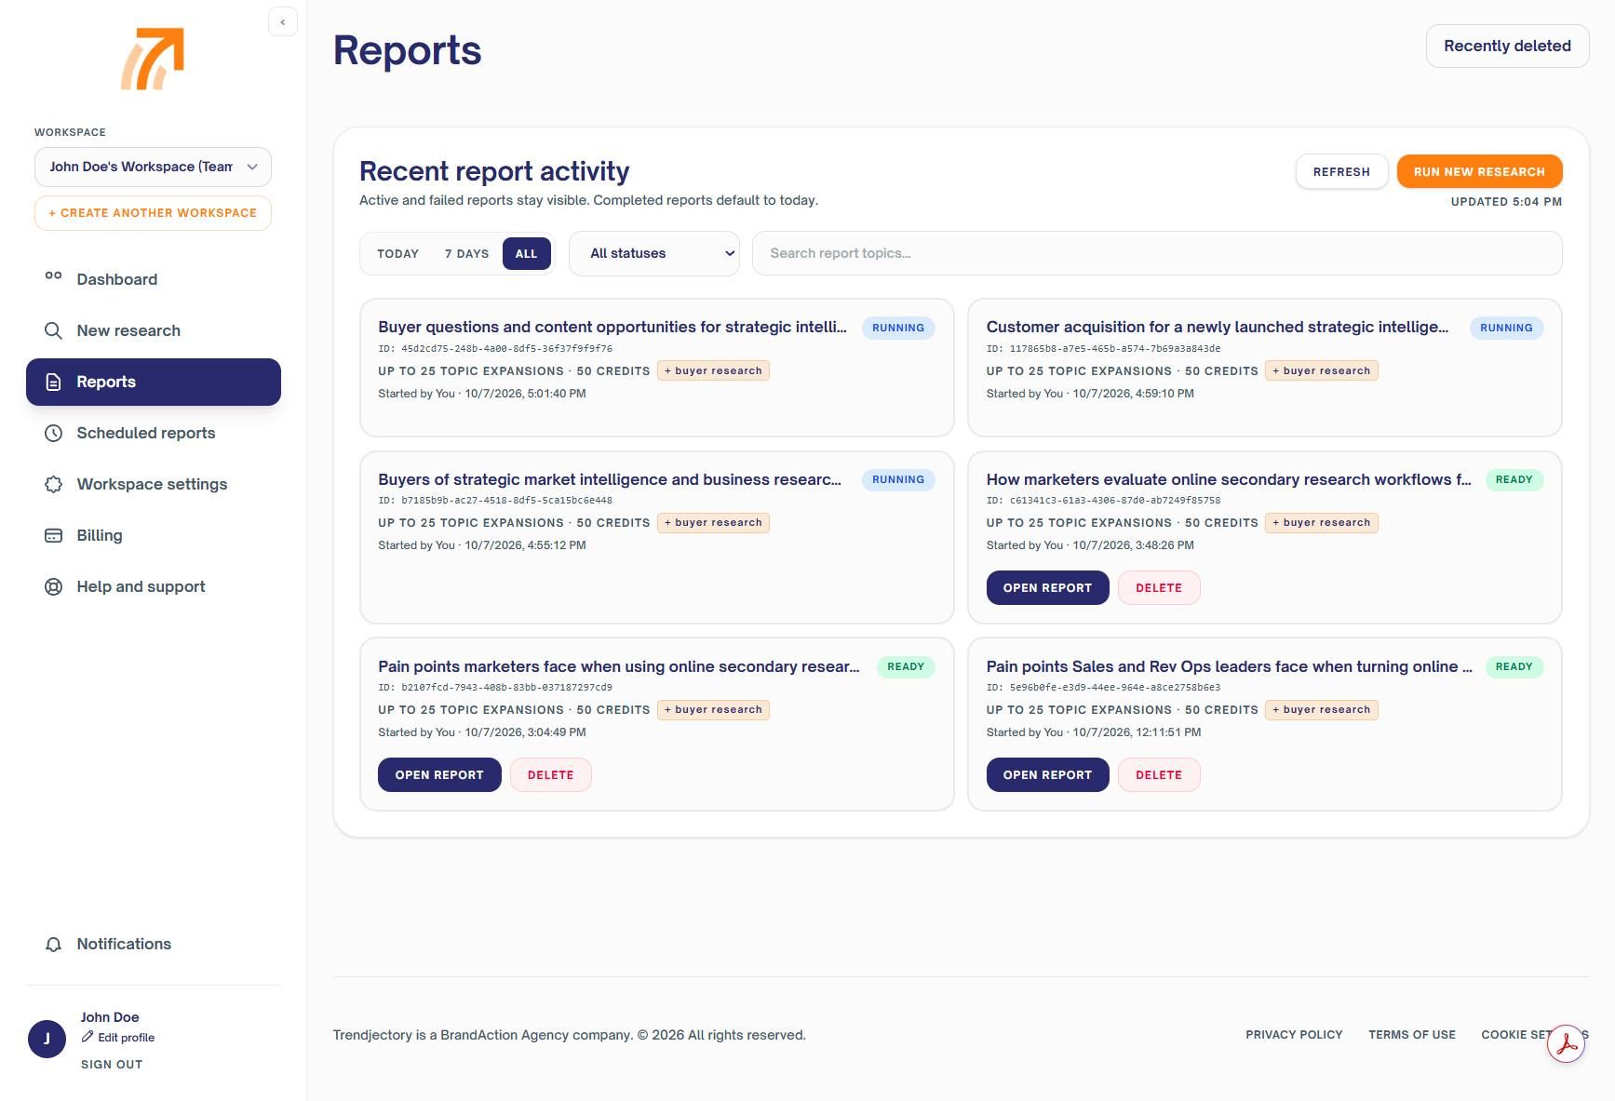Open Scheduled reports in the sidebar
This screenshot has width=1615, height=1101.
point(154,433)
